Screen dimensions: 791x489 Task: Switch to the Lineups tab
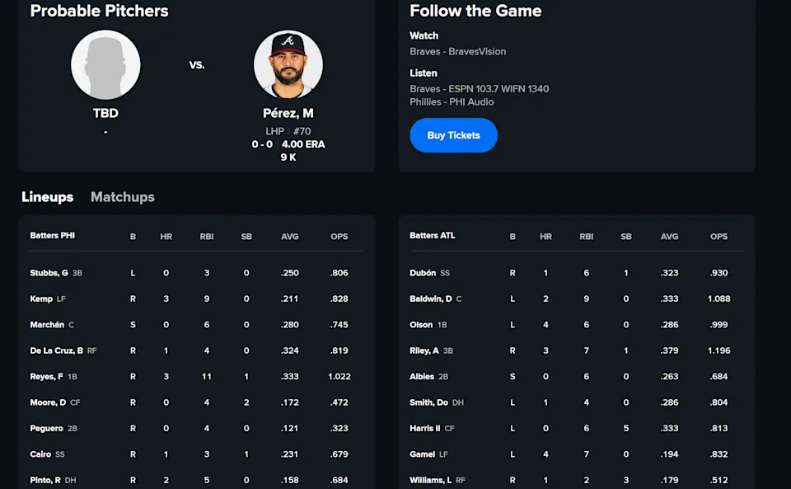point(47,197)
